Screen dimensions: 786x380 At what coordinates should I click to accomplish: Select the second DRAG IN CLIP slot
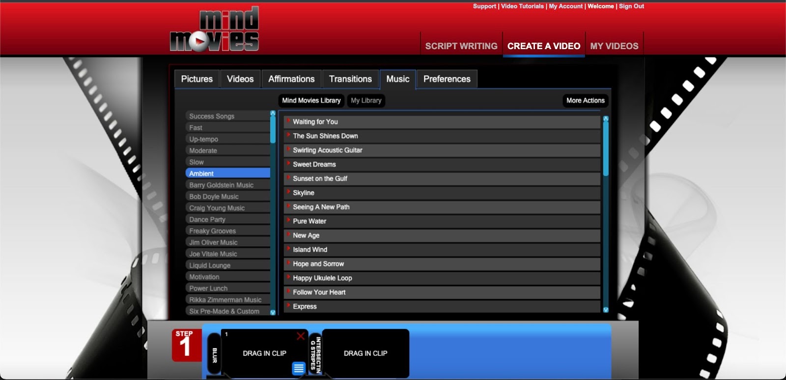point(365,353)
